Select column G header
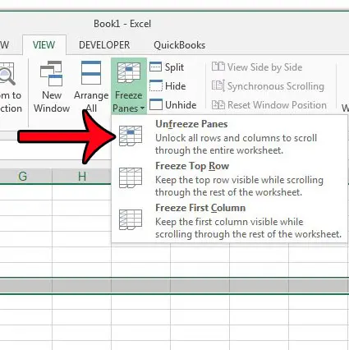The height and width of the screenshot is (350, 349). 23,177
